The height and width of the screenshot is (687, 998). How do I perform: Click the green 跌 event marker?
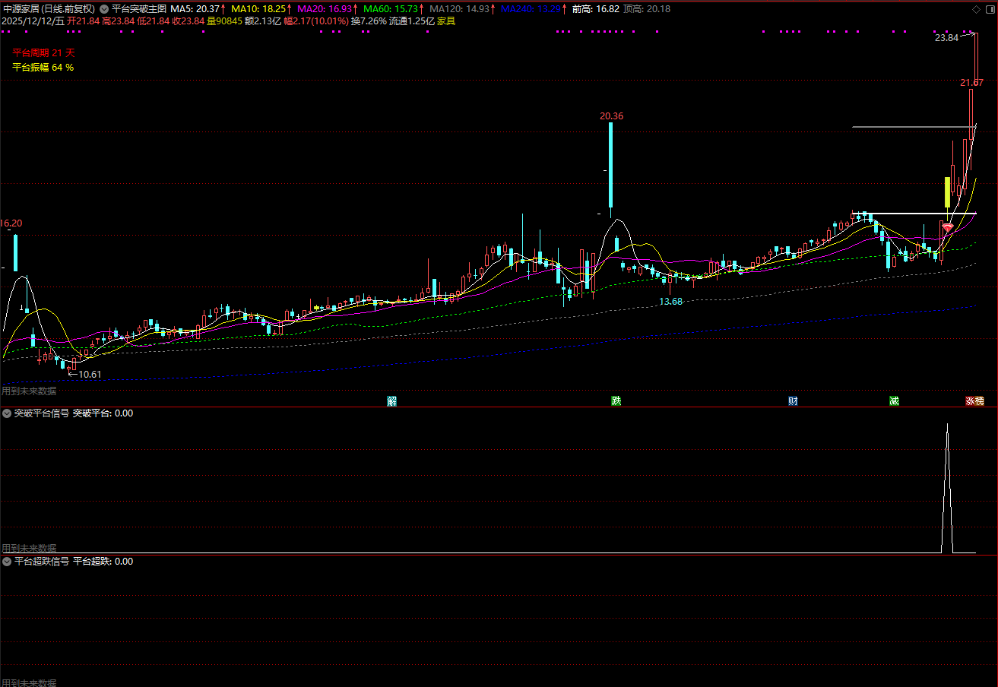(616, 401)
